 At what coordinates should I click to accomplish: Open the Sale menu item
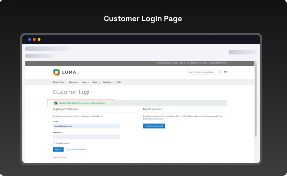pyautogui.click(x=119, y=82)
